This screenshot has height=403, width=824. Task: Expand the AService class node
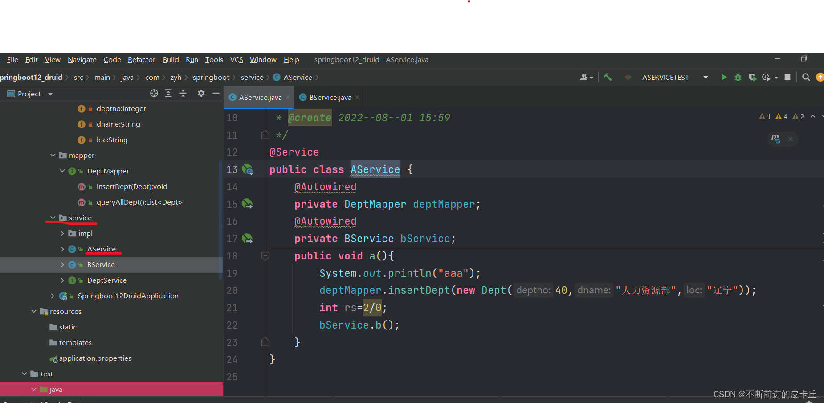click(62, 249)
